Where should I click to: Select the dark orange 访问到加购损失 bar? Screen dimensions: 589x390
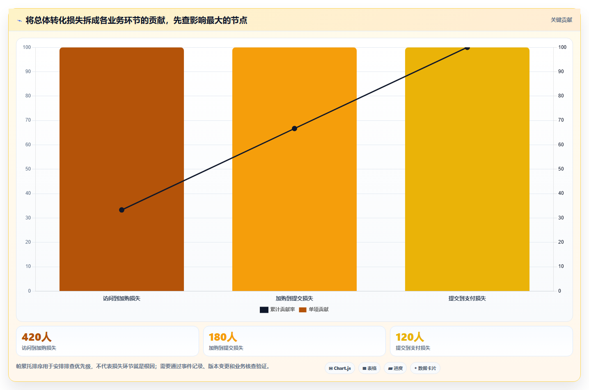tap(121, 169)
